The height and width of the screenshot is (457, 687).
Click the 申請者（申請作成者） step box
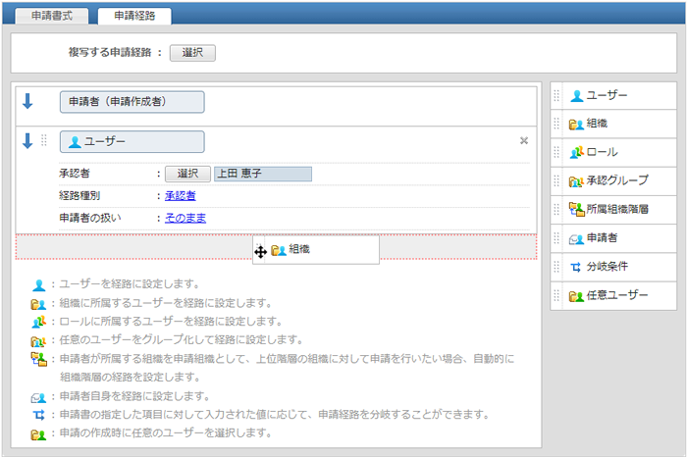pos(132,102)
